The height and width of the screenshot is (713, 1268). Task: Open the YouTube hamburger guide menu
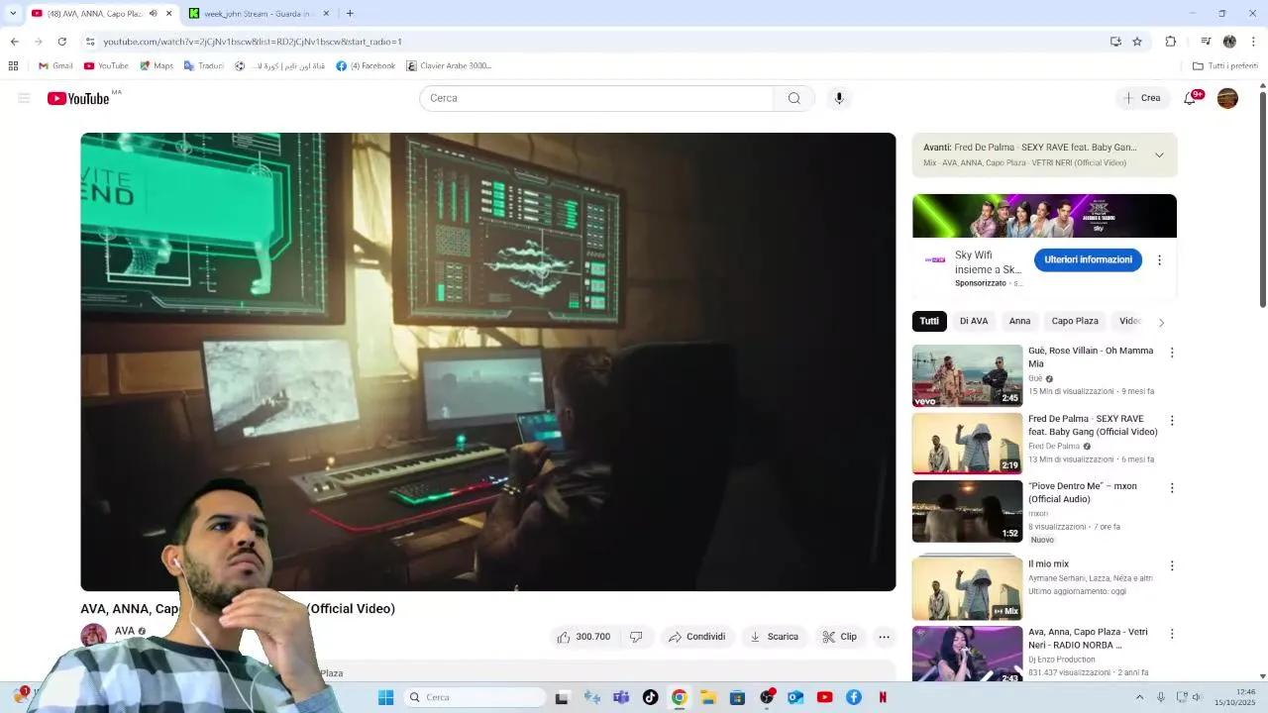(x=24, y=98)
